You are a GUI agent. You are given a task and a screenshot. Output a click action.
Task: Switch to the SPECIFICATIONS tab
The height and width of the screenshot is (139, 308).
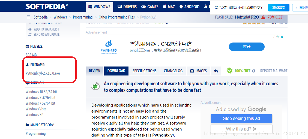coord(145,71)
